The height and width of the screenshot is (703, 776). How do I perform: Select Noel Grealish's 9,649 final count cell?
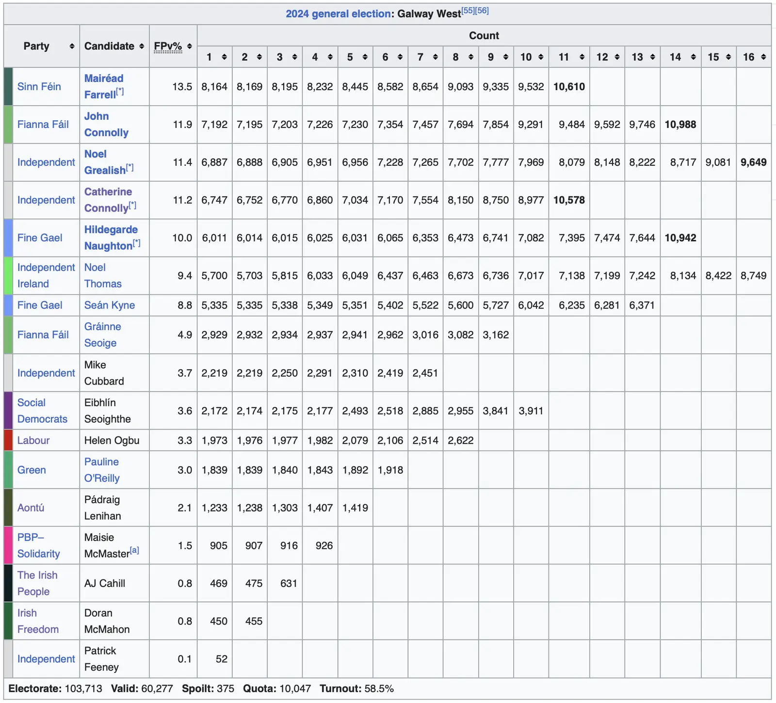coord(753,162)
